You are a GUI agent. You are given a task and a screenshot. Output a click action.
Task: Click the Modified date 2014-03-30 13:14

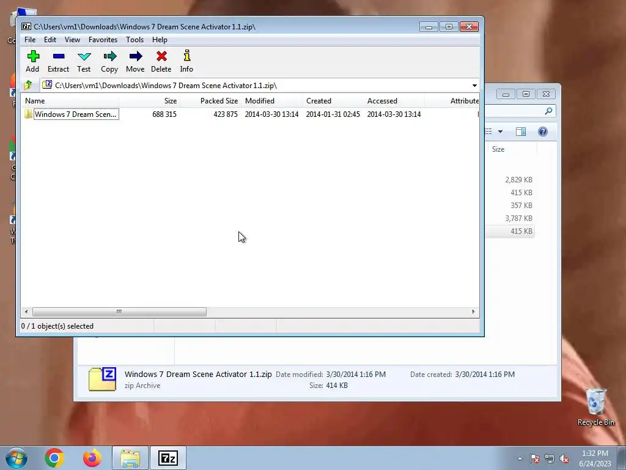coord(271,114)
